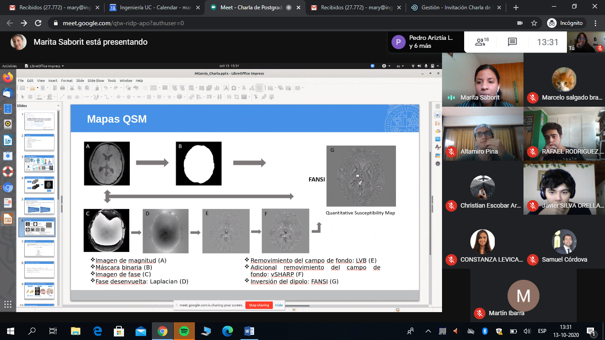Screen dimensions: 605x340
Task: Click Martín Ibarra's M avatar
Action: click(x=523, y=295)
